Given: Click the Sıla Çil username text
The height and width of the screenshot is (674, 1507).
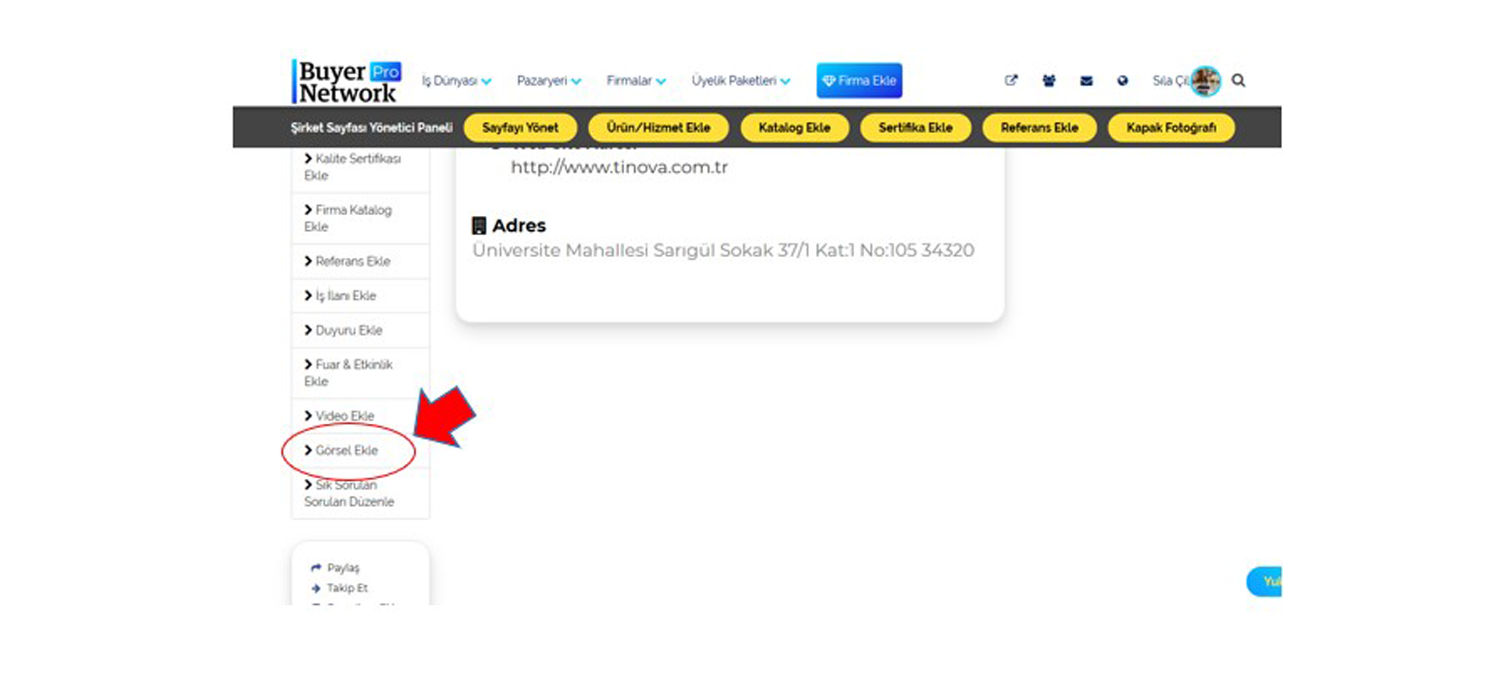Looking at the screenshot, I should pyautogui.click(x=1170, y=81).
